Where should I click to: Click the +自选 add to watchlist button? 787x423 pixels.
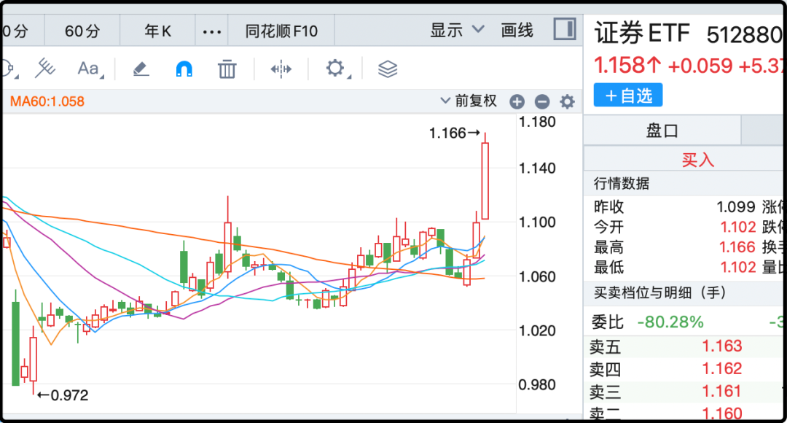[x=627, y=96]
